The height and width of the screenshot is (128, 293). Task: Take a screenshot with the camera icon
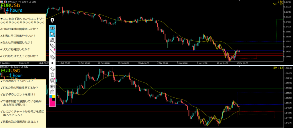coord(52,86)
